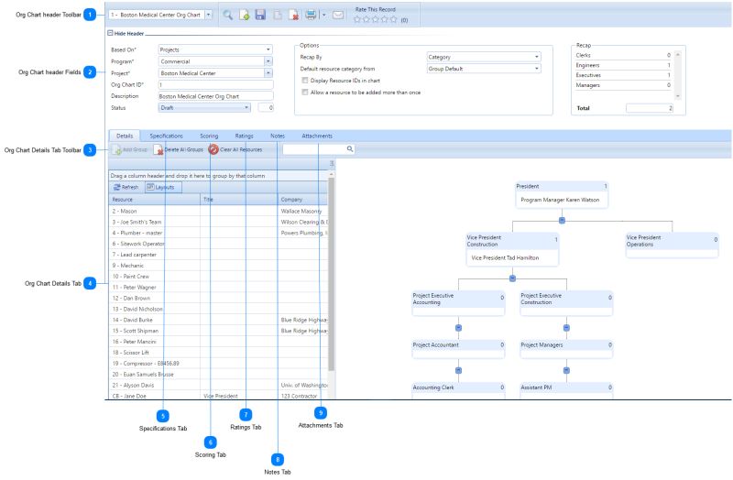The width and height of the screenshot is (733, 480).
Task: Click the delete record icon with red X
Action: pyautogui.click(x=293, y=15)
